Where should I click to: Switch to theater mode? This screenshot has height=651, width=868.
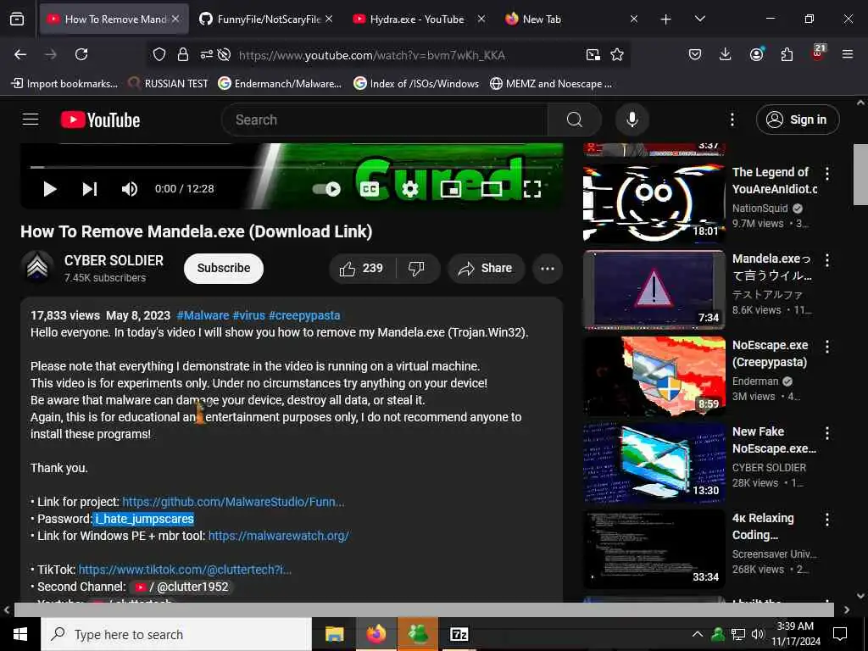[491, 189]
